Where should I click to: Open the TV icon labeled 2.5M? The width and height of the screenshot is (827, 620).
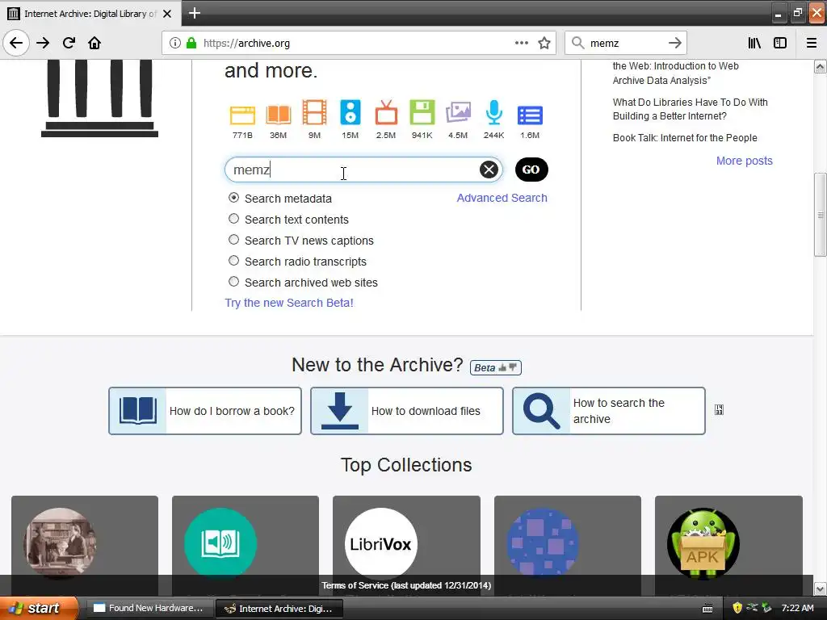[x=386, y=112]
